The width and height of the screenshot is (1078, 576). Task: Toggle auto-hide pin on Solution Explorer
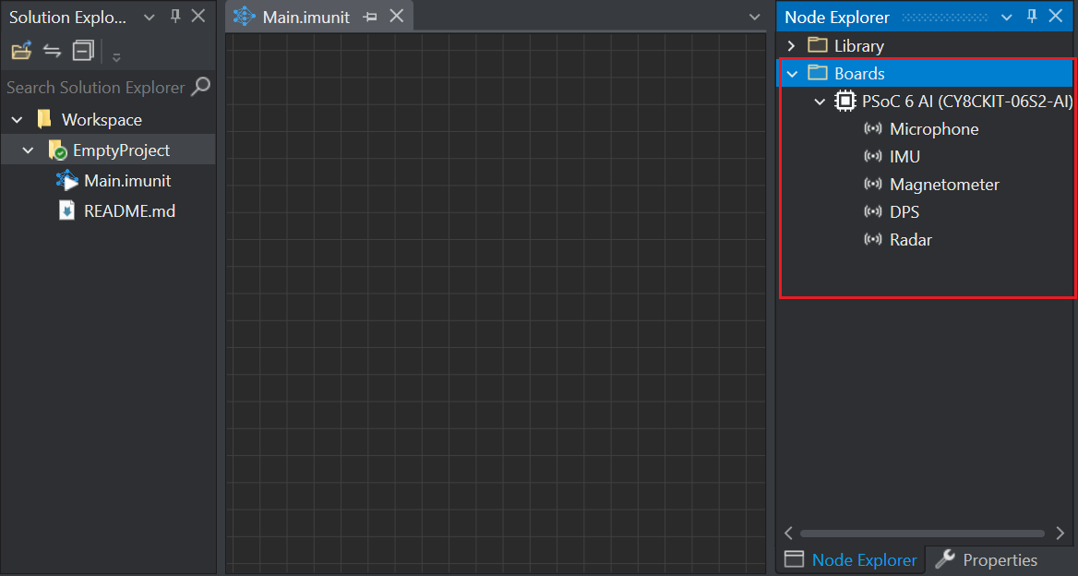click(x=174, y=16)
